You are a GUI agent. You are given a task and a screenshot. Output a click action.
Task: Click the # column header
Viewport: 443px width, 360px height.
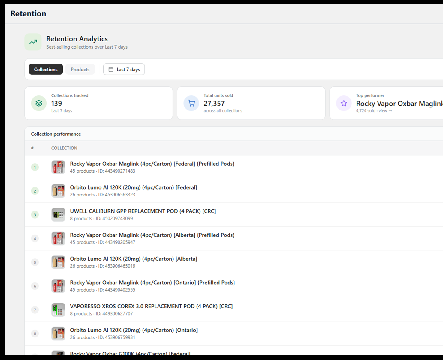(x=32, y=148)
